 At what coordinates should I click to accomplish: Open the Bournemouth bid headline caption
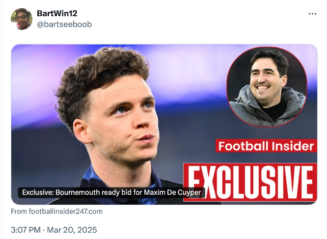[111, 192]
